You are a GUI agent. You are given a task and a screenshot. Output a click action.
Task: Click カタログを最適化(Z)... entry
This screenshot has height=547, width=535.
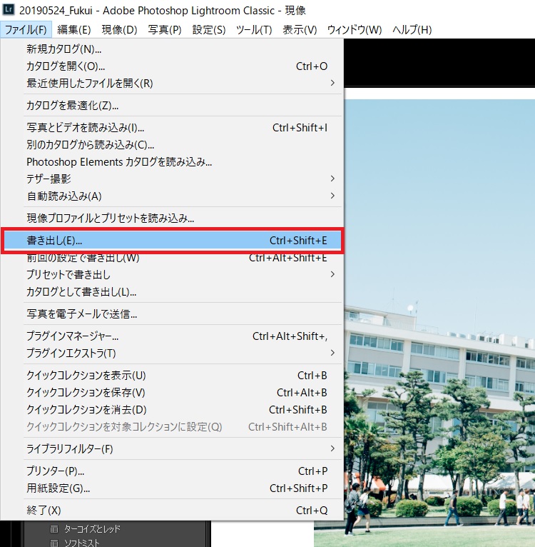point(73,106)
